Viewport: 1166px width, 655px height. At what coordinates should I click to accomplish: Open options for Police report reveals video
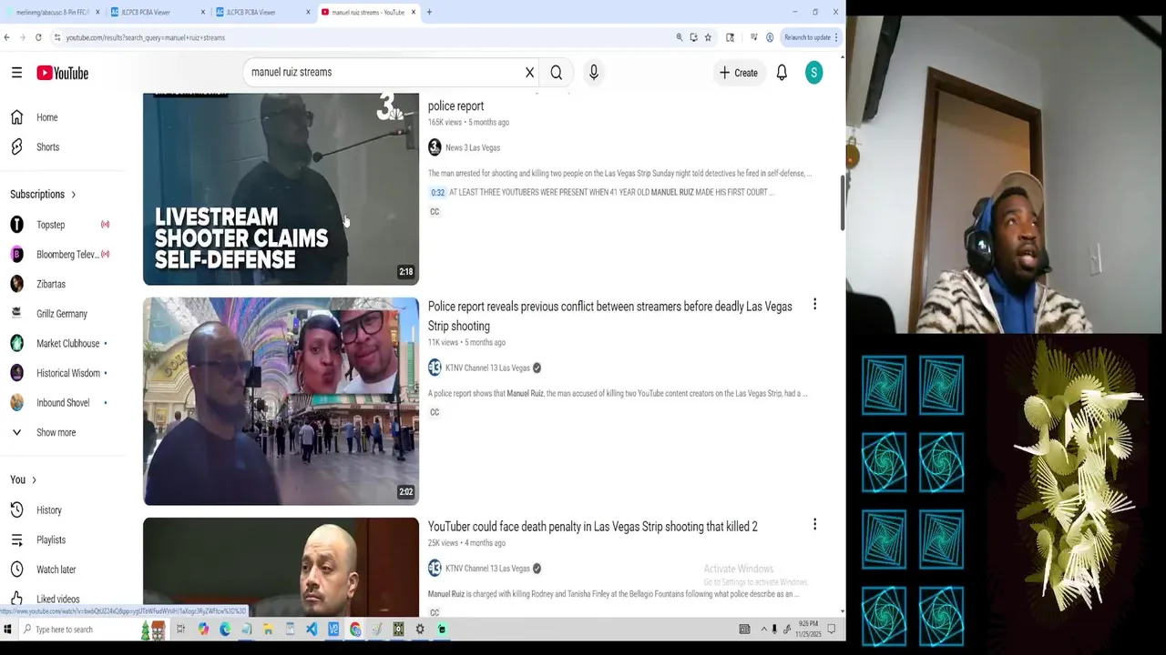(x=814, y=305)
